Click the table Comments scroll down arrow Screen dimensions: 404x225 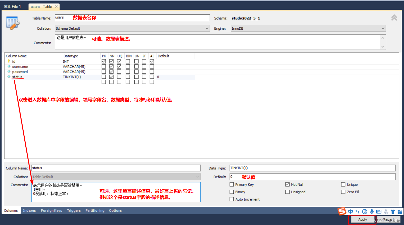(382, 47)
